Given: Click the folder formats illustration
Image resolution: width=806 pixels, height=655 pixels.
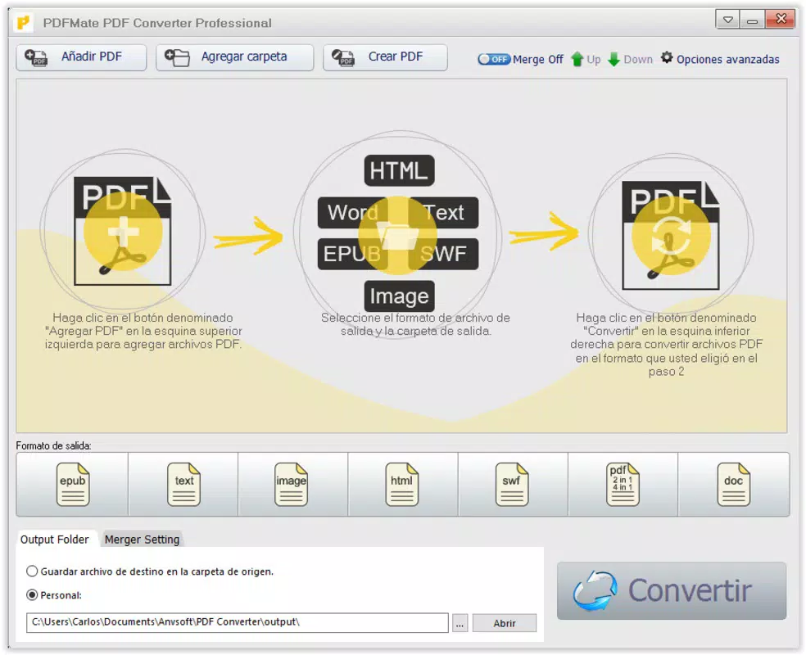Looking at the screenshot, I should [x=398, y=235].
